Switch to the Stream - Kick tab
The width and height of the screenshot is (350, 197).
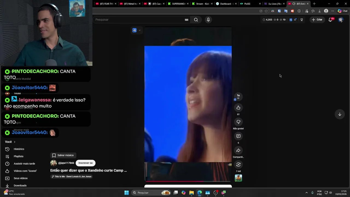pos(202,4)
